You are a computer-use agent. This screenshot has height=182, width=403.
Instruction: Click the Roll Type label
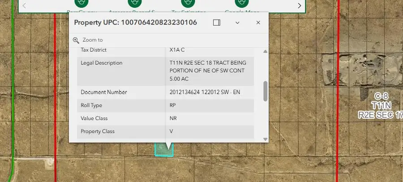point(91,105)
